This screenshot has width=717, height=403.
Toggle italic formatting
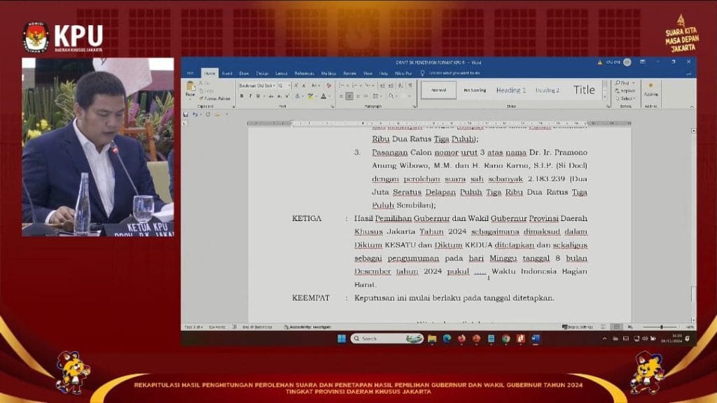point(249,97)
